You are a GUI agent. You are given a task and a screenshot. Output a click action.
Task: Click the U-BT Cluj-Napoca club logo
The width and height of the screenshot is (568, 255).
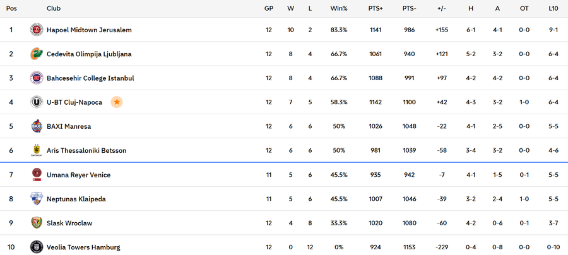[x=37, y=102]
